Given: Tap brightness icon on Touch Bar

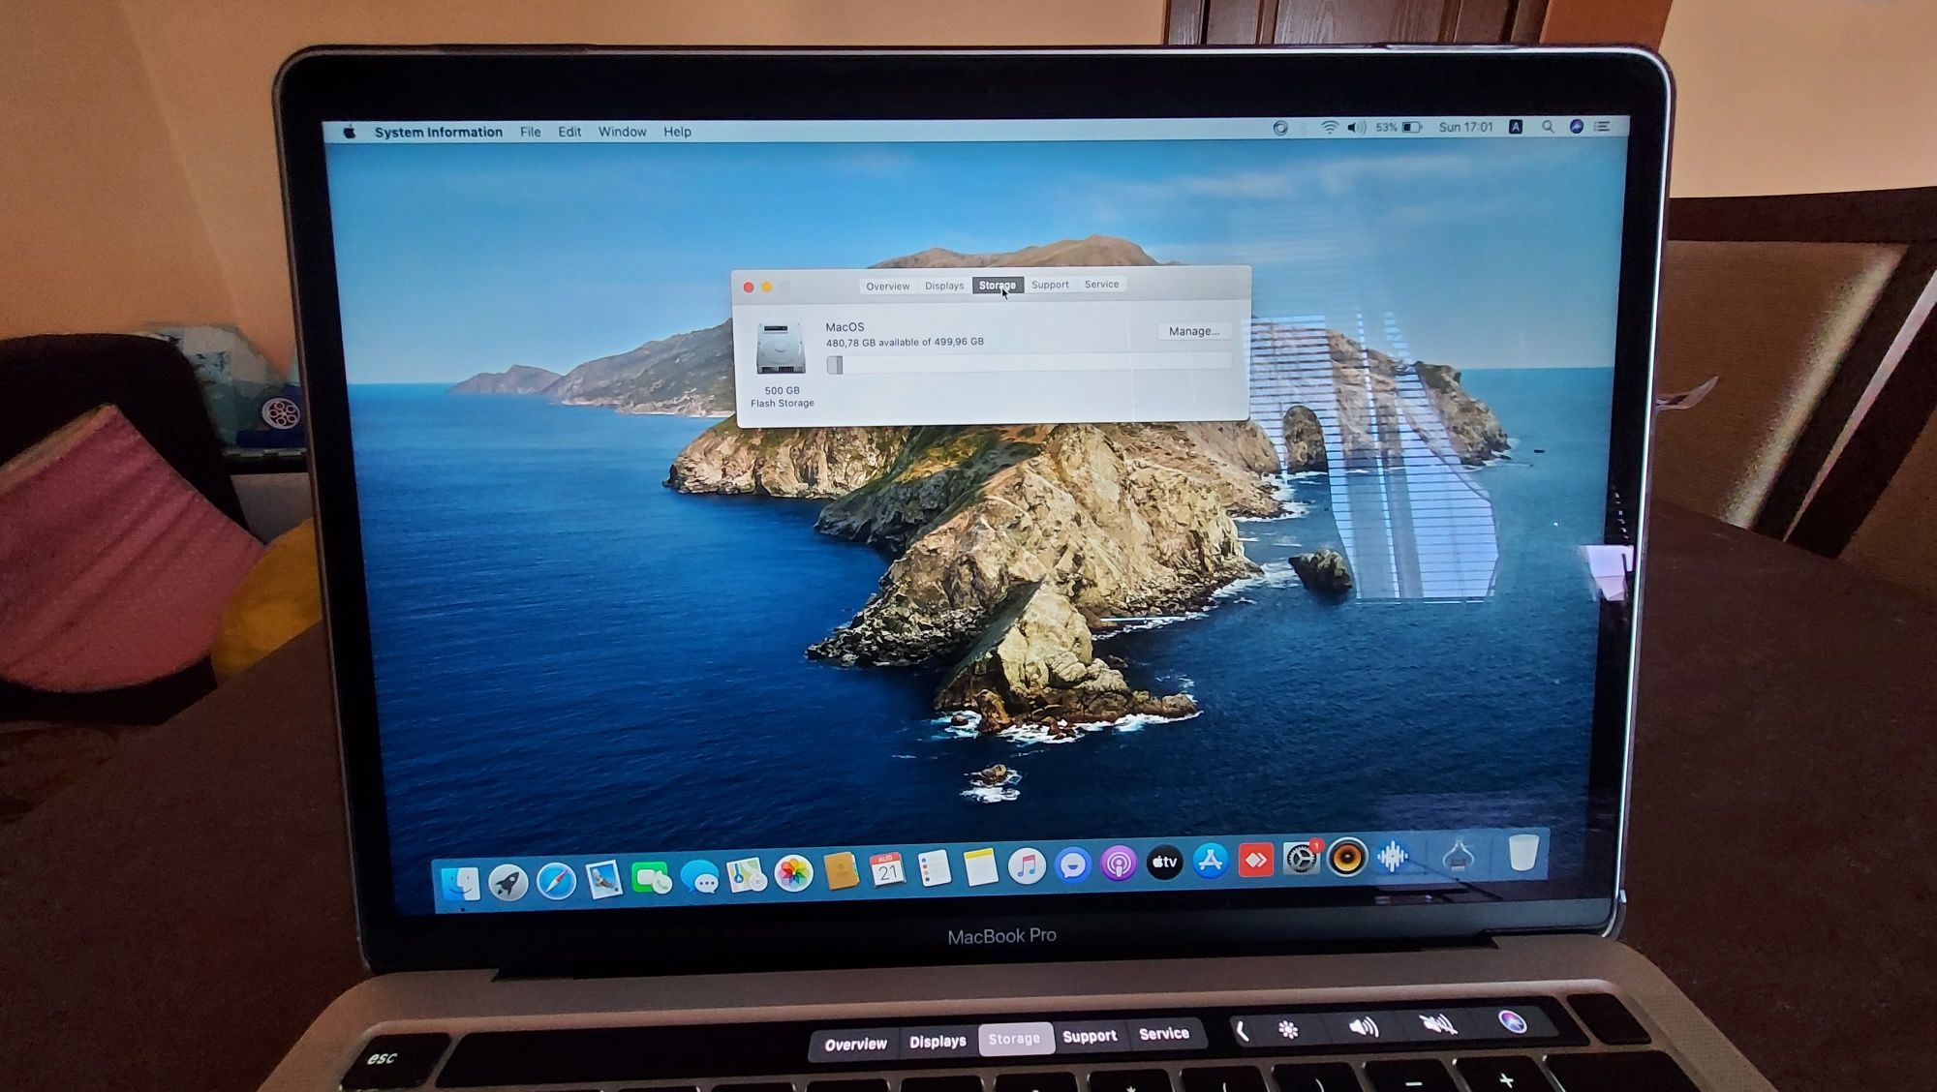Looking at the screenshot, I should click(1288, 1030).
